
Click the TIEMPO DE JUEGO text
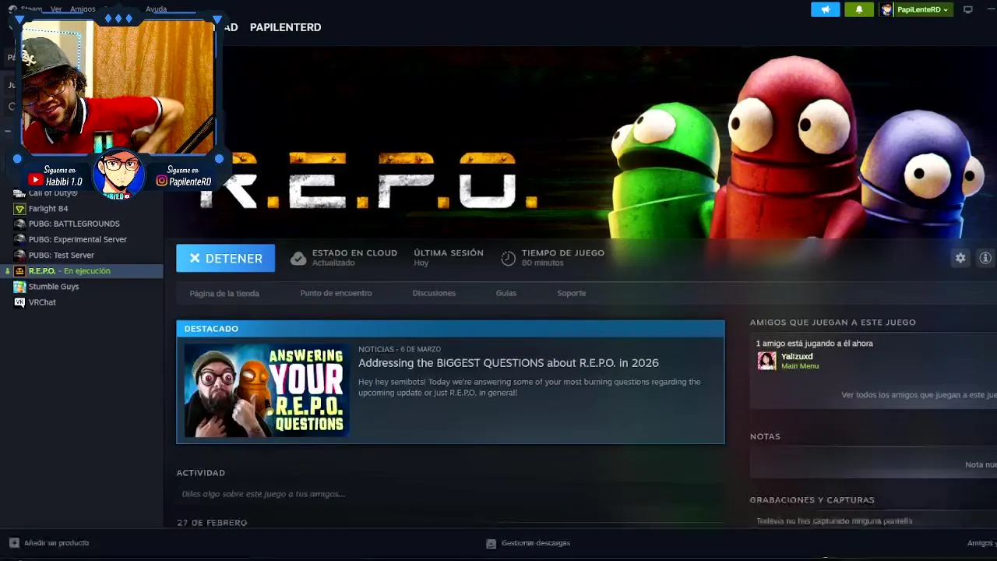click(563, 253)
